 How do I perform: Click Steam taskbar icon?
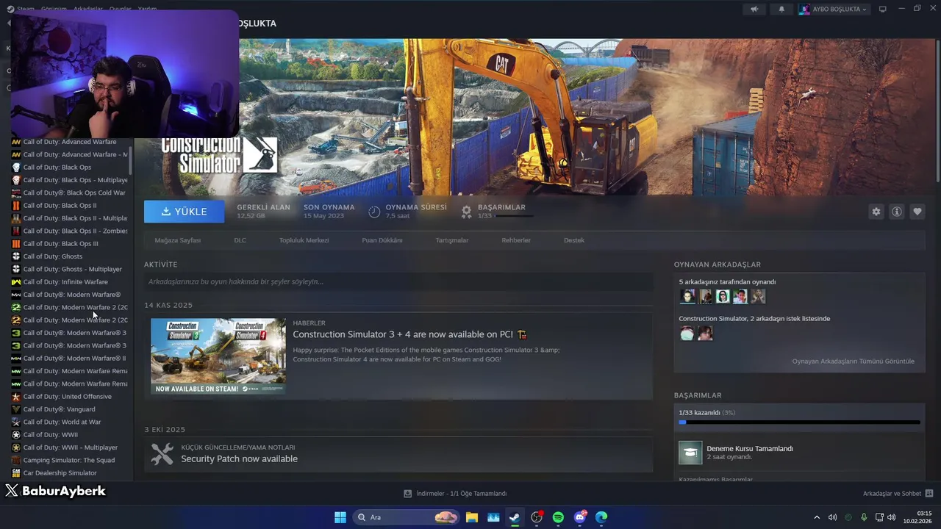(515, 517)
